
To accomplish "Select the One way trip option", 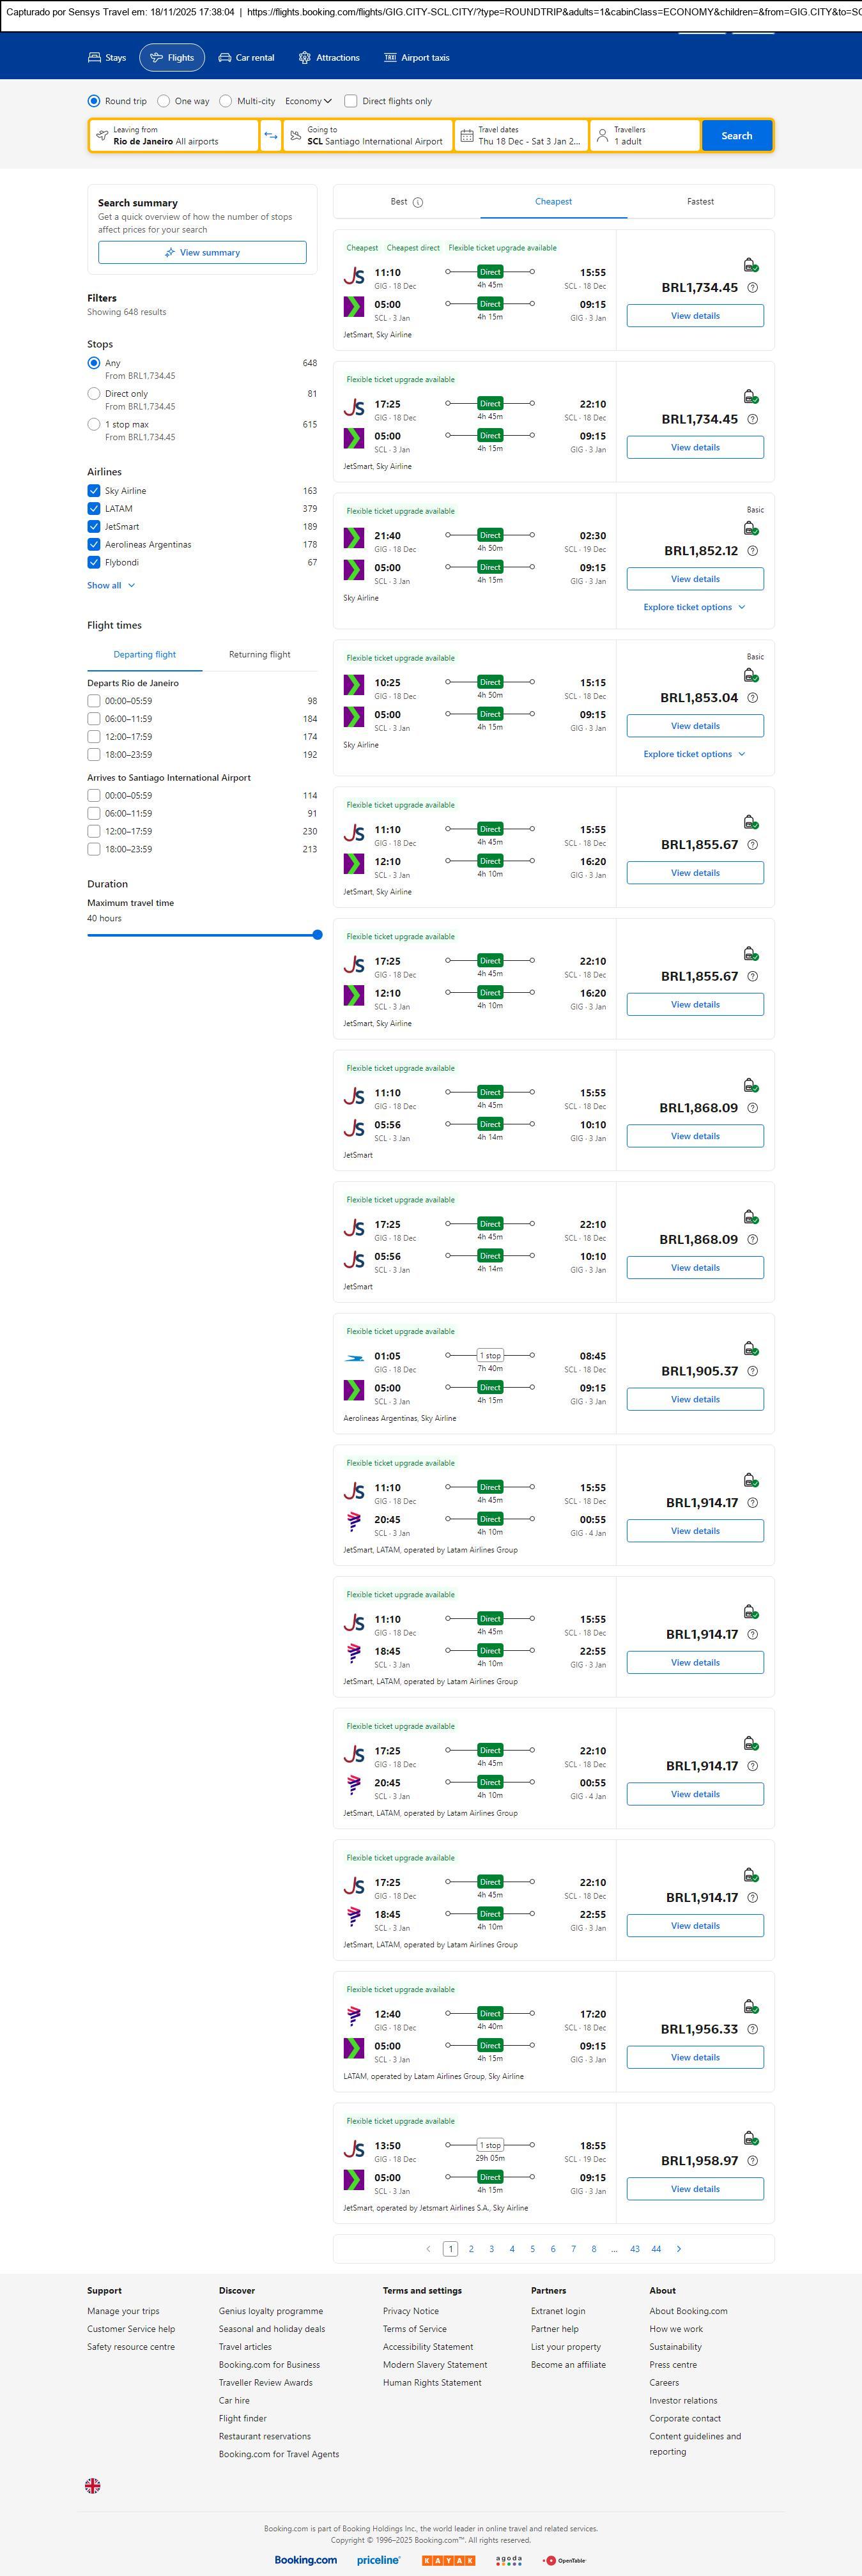I will [x=164, y=101].
